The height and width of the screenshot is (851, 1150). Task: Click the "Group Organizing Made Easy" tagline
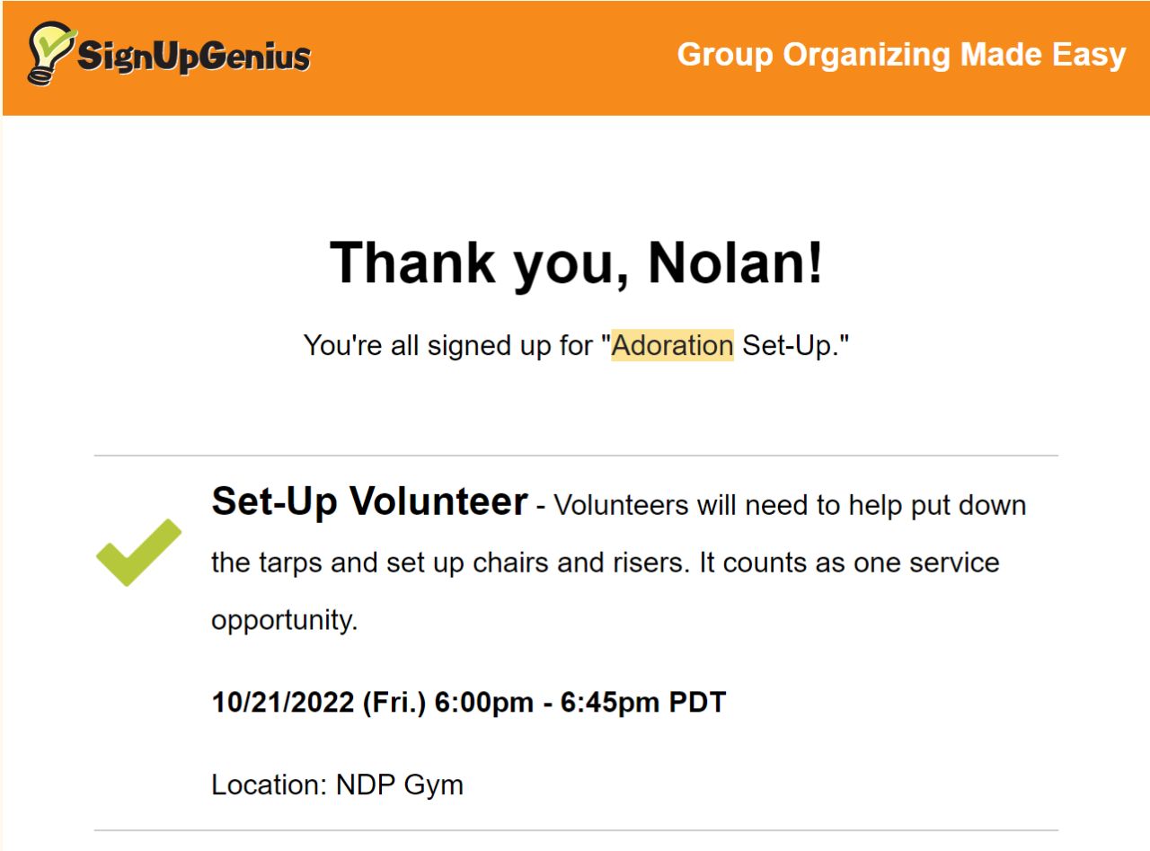901,55
